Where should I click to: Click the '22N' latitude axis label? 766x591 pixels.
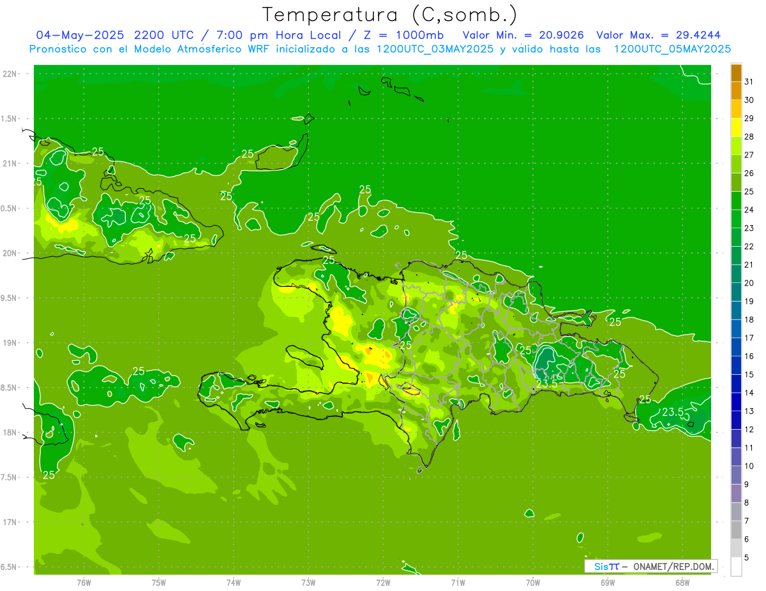[x=11, y=74]
